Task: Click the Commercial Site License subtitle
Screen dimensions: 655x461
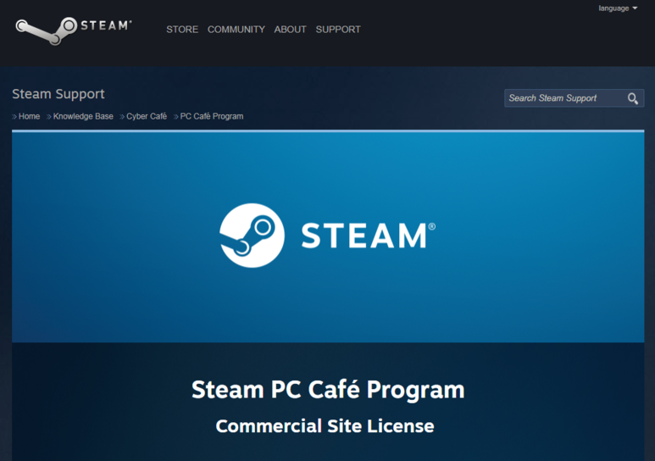Action: pyautogui.click(x=325, y=426)
